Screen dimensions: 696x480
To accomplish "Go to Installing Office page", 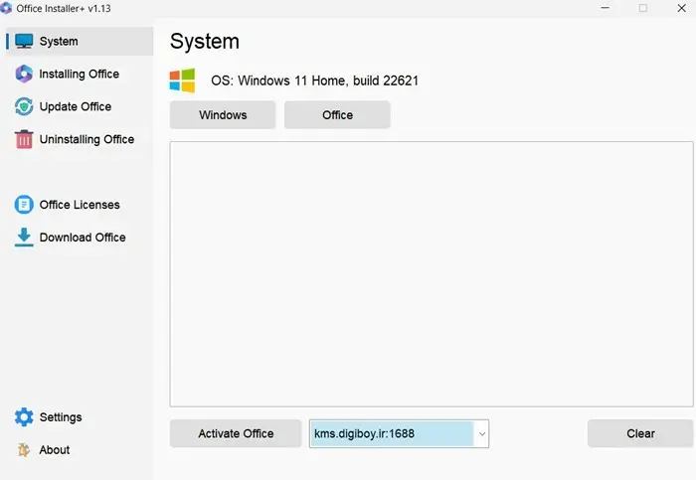I will 79,74.
